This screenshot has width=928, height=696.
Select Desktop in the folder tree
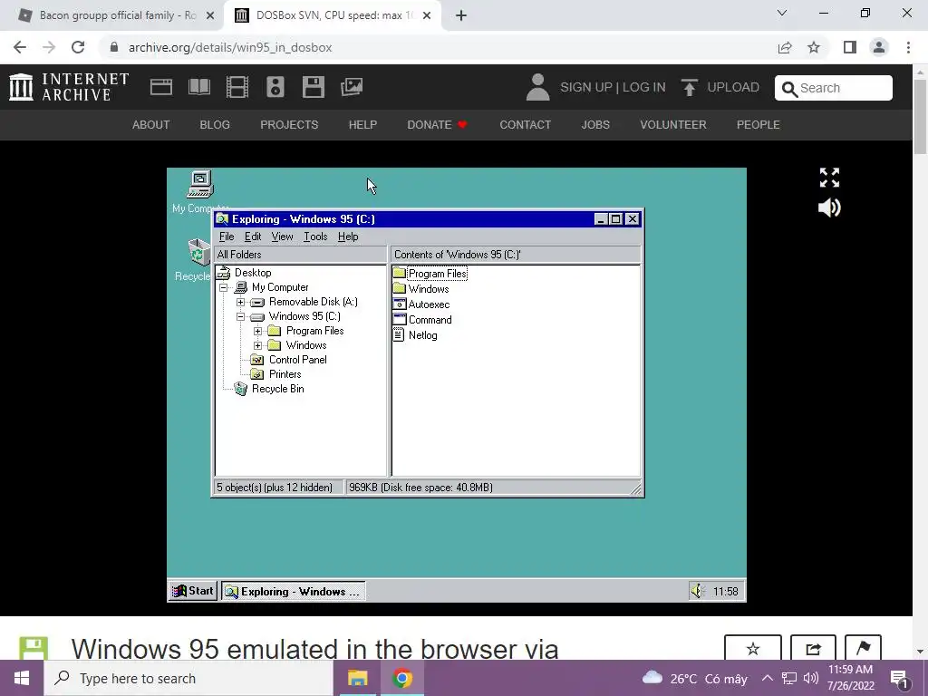[x=253, y=273]
